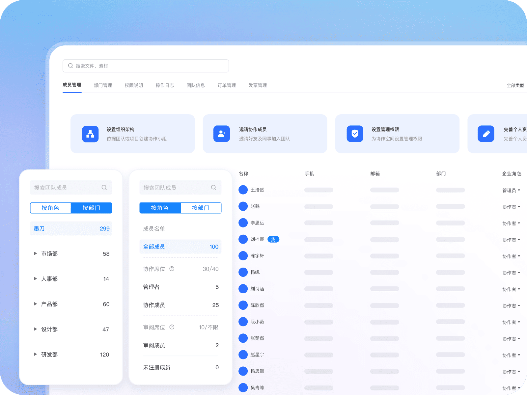This screenshot has width=527, height=395.
Task: Focus left panel 搜索团队成员 field
Action: [x=71, y=188]
